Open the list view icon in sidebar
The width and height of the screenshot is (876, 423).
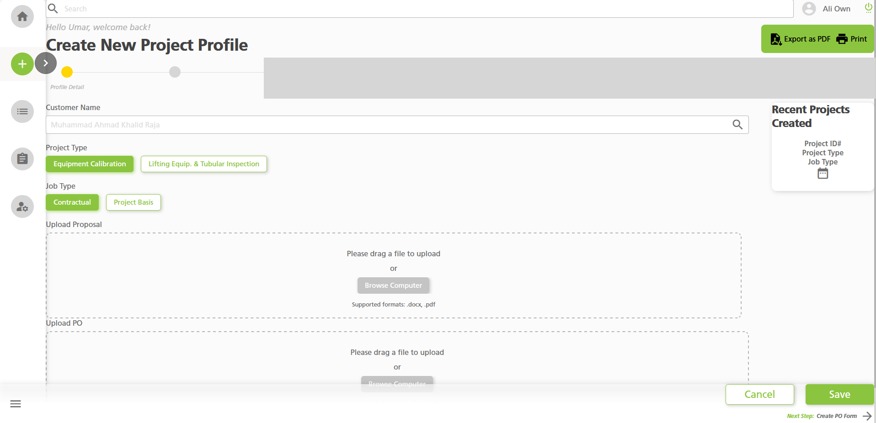click(x=21, y=111)
